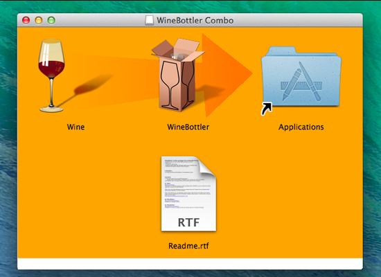Screen dimensions: 381x277
Task: Click the RTF badge on Readme document
Action: coord(188,222)
